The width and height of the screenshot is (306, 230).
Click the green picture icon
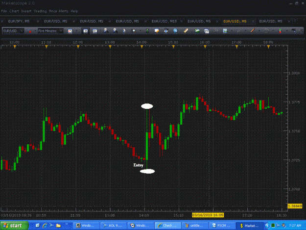tap(197, 30)
